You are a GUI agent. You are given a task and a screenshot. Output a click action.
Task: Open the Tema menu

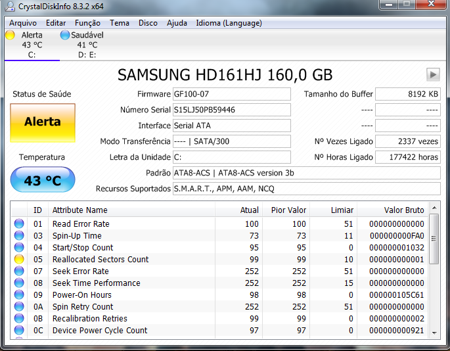(120, 23)
